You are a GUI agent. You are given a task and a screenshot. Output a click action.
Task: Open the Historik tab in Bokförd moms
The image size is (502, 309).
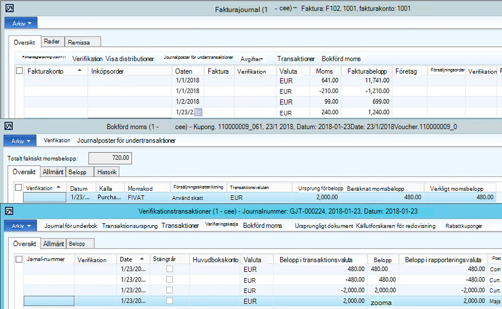coord(107,172)
